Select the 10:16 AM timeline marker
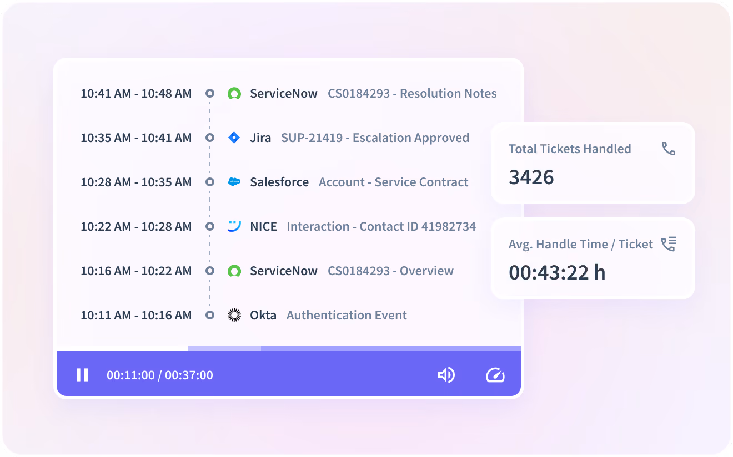 (210, 271)
